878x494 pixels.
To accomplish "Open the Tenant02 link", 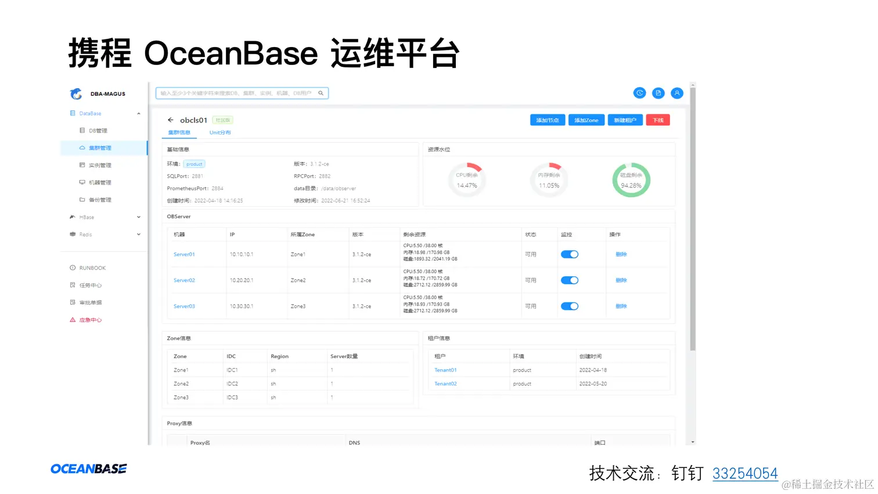I will (445, 384).
